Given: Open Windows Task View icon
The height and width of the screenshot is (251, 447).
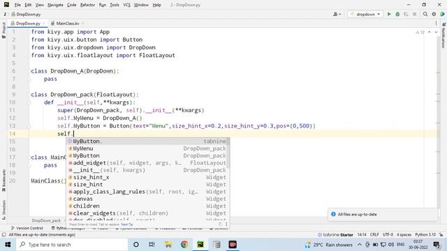Looking at the screenshot, I should (x=152, y=245).
